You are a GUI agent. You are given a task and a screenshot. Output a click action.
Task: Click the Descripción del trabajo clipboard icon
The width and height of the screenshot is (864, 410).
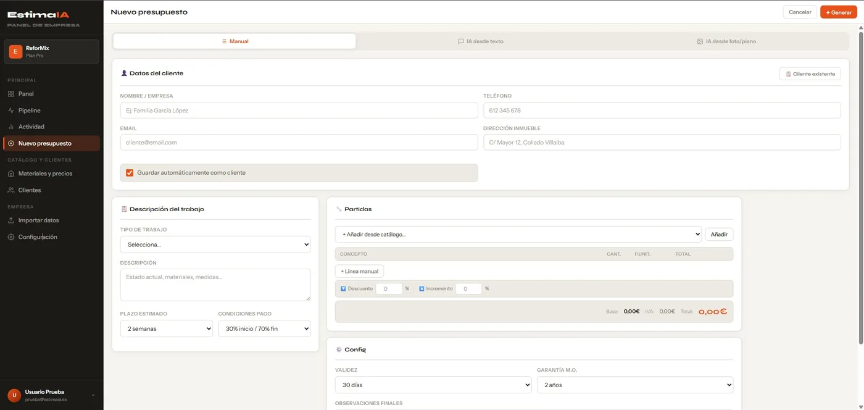pos(124,209)
